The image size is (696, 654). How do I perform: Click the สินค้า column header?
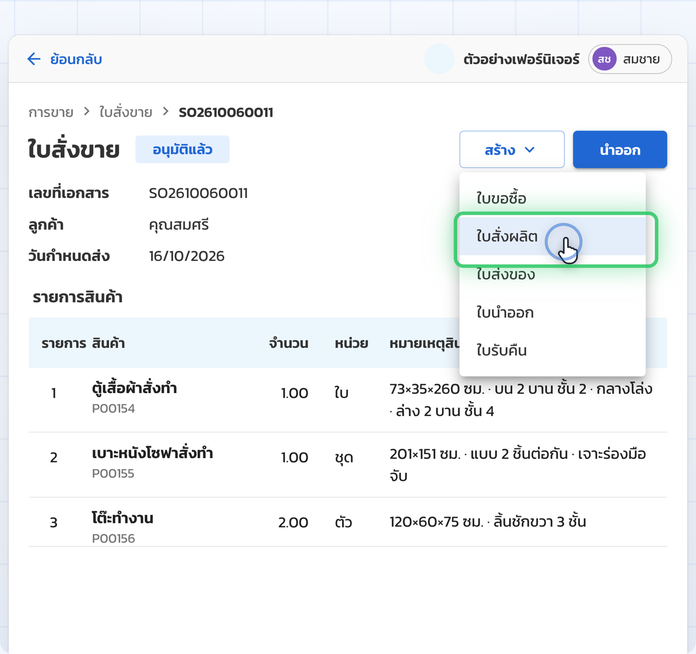[x=108, y=343]
